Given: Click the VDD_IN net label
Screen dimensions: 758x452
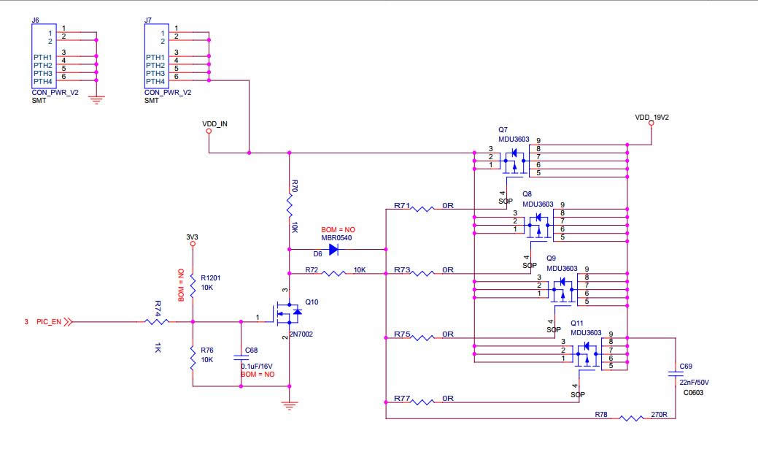Looking at the screenshot, I should point(214,124).
